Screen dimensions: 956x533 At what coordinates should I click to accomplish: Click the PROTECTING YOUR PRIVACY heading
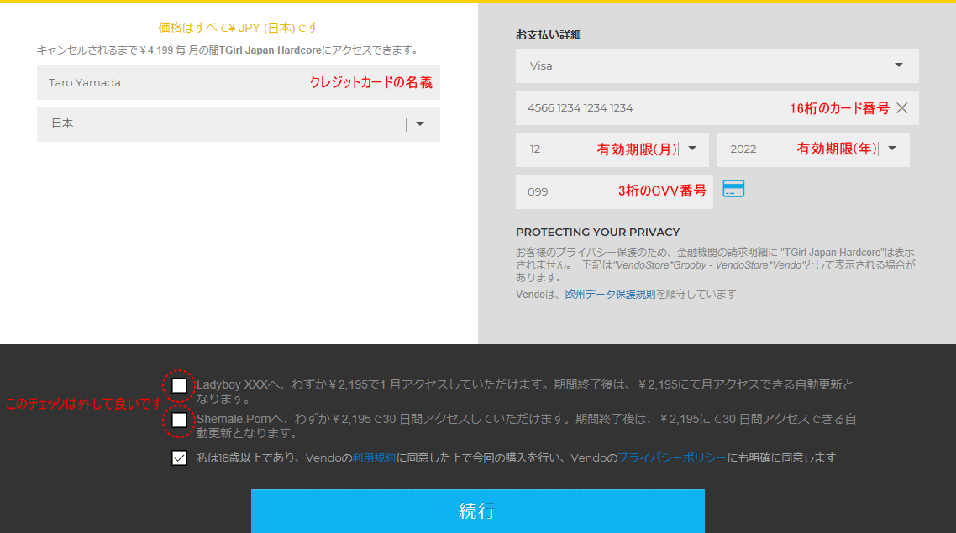tap(597, 232)
